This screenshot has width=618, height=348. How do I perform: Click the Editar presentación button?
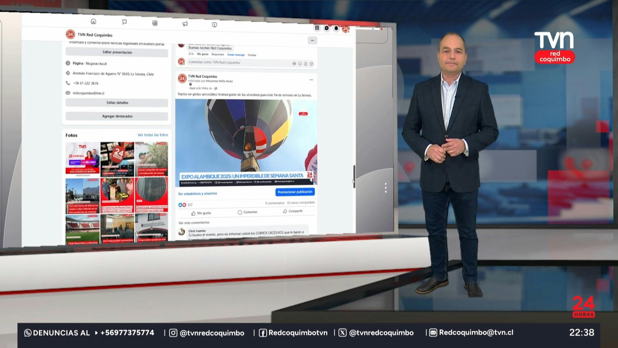[x=117, y=52]
